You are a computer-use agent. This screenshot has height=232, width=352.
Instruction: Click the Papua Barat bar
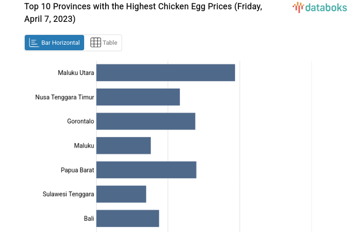pyautogui.click(x=146, y=170)
